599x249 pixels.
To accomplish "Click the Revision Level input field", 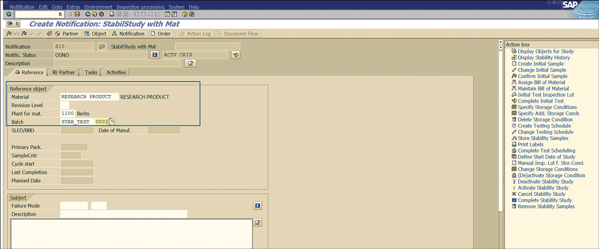I will 65,105.
